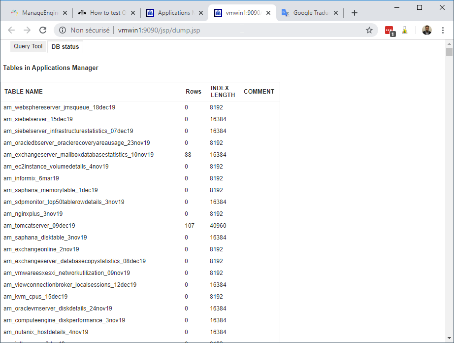Click the 'Tables in Applications Manager' heading

pos(51,68)
